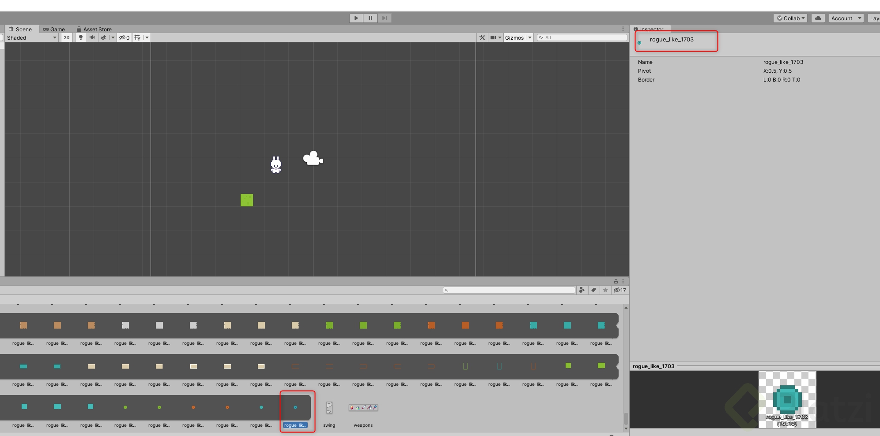Click the Project panel scrollbar thumb
The image size is (880, 436).
coord(626,418)
